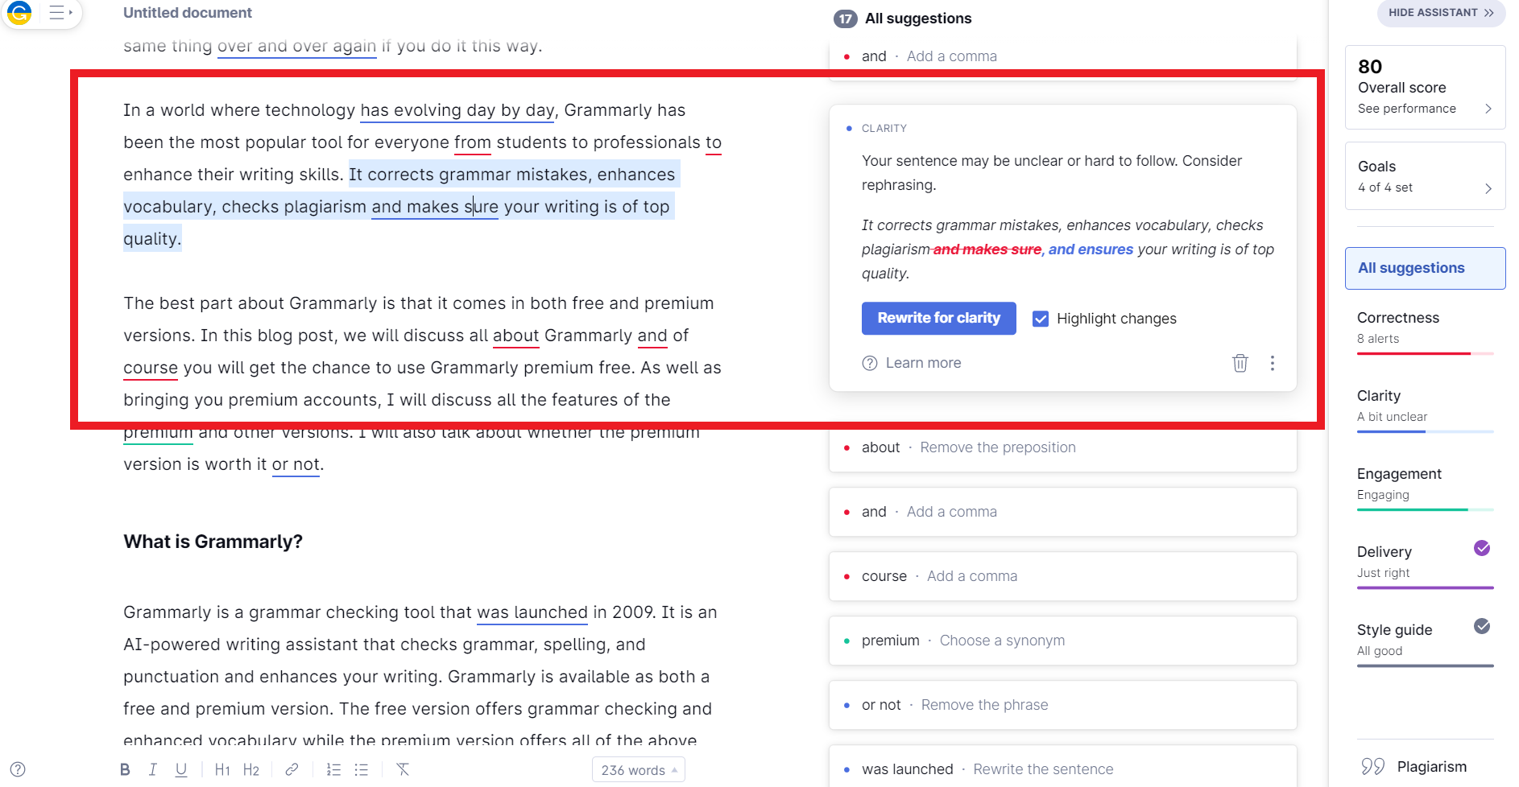Open Goals settings via the chevron
The width and height of the screenshot is (1519, 787).
[1489, 189]
